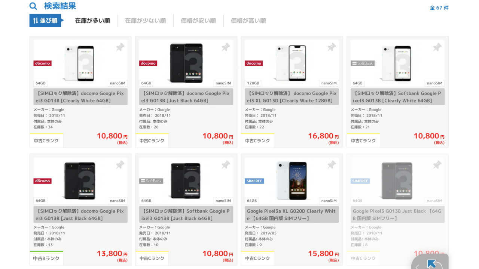Open the docomo Pixel3 XL G013D title link

(x=291, y=97)
